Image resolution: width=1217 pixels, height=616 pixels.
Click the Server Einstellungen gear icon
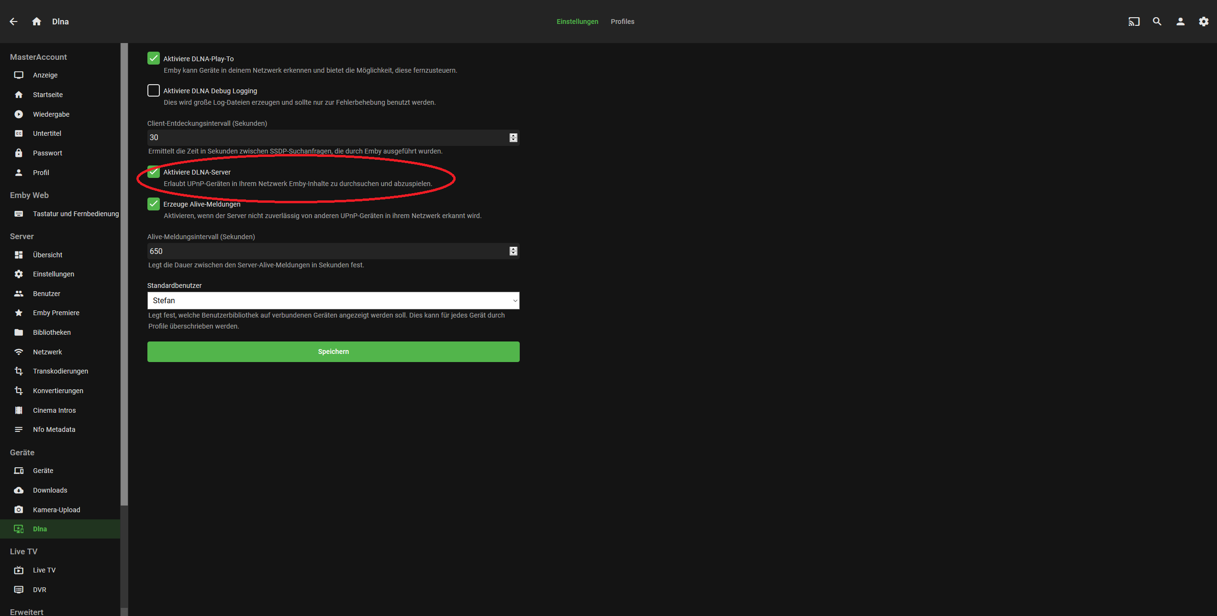[19, 274]
